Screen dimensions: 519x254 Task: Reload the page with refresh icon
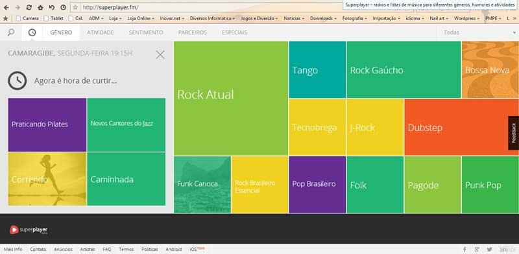point(29,7)
